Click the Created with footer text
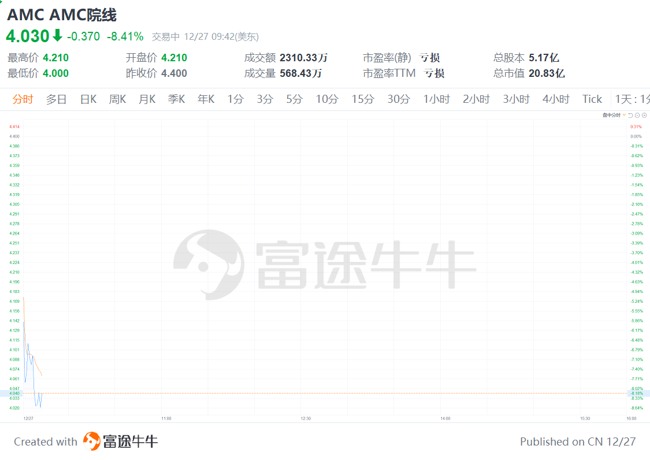Image resolution: width=650 pixels, height=460 pixels. [46, 442]
